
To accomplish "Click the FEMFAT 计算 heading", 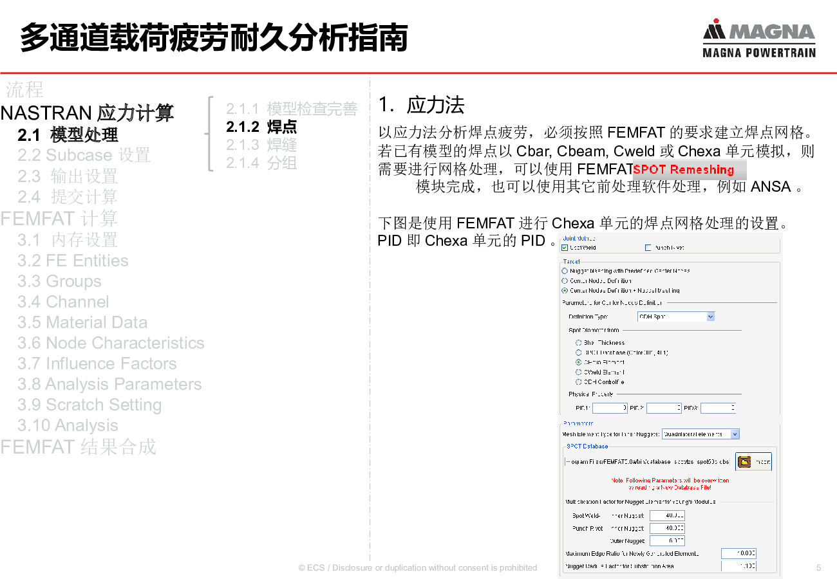I will click(x=59, y=219).
